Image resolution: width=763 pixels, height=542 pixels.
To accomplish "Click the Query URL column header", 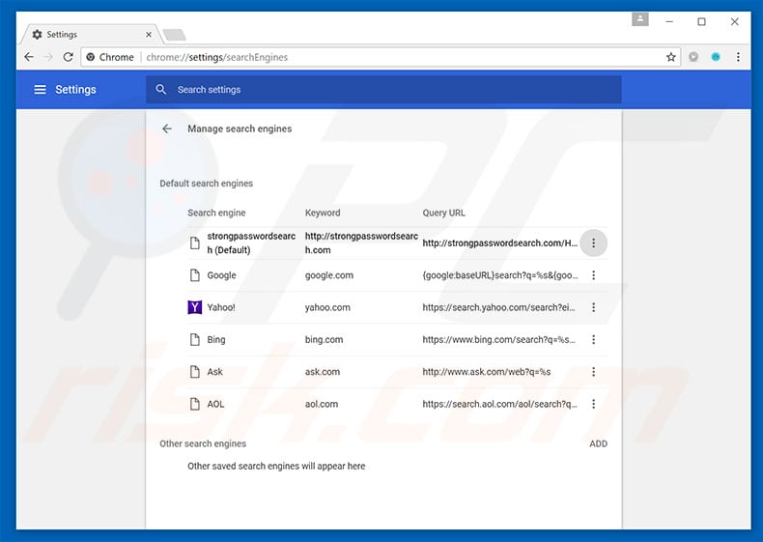I will (443, 213).
